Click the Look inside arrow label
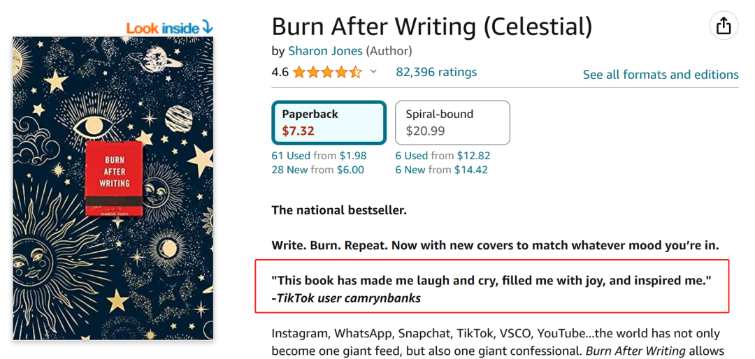 pyautogui.click(x=169, y=28)
